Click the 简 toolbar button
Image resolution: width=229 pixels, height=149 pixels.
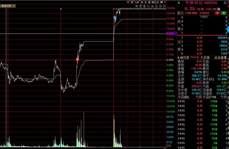pyautogui.click(x=132, y=2)
